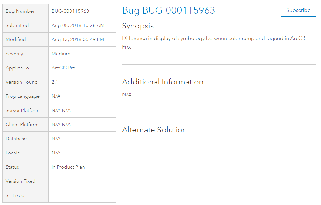321x205 pixels.
Task: Click the Submitted date Aug 08, 2018
Action: click(78, 25)
